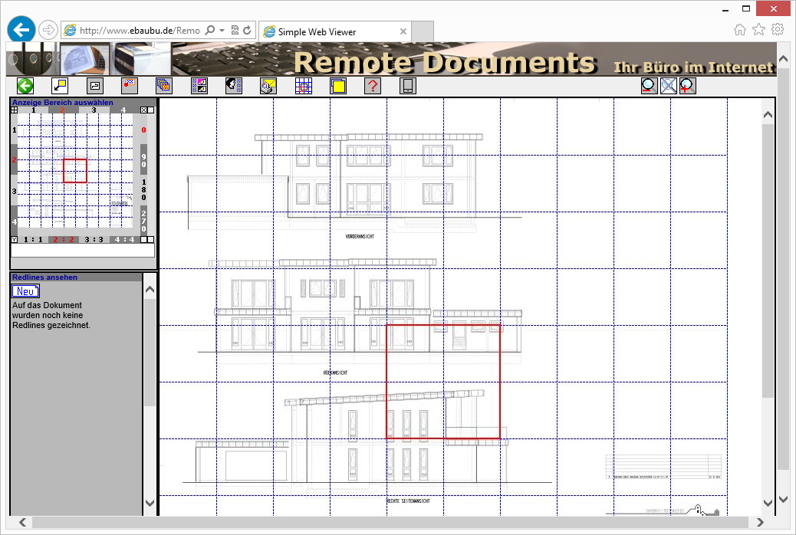Viewport: 796px width, 535px height.
Task: Click the gray bracket-shaped toolbar icon
Action: (95, 86)
